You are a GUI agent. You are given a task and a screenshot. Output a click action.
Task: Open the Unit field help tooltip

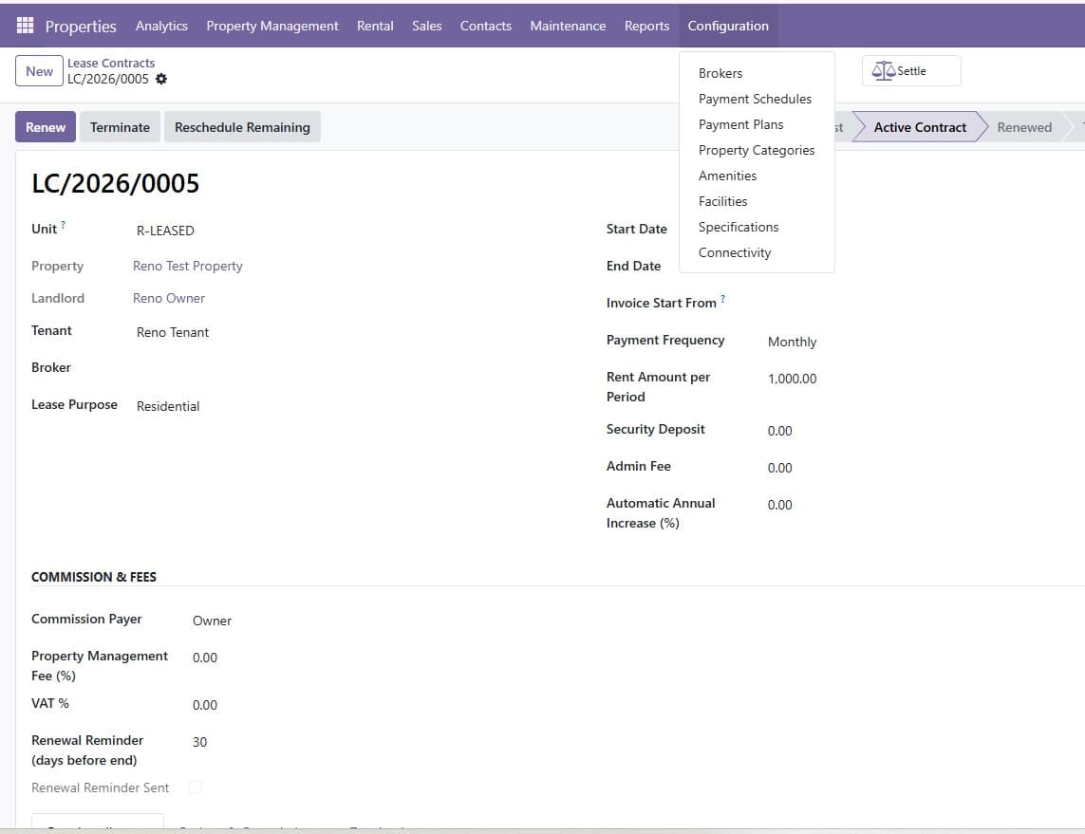(x=63, y=224)
